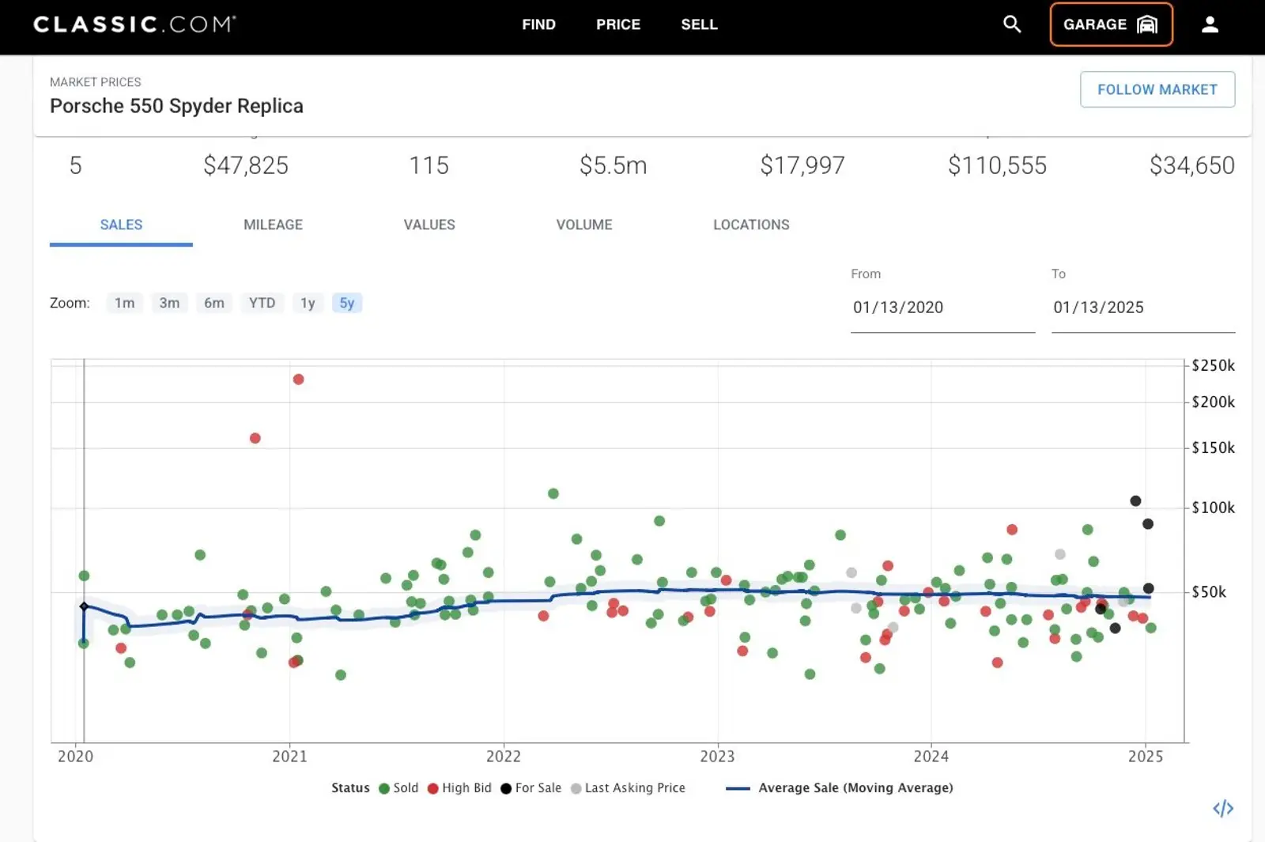Click the 115 stat value
The width and height of the screenshot is (1265, 842).
(429, 165)
